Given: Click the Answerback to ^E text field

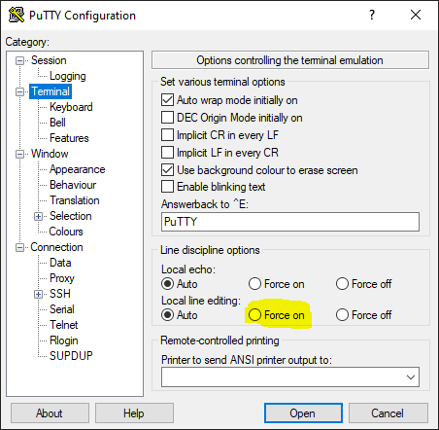Looking at the screenshot, I should coord(290,222).
